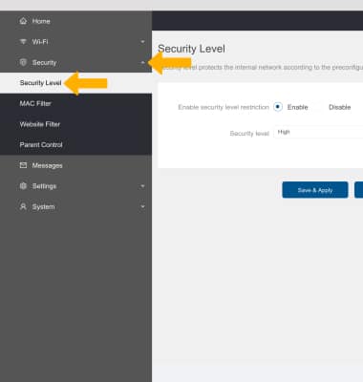This screenshot has width=363, height=382.
Task: Click the Home house icon
Action: (x=23, y=21)
